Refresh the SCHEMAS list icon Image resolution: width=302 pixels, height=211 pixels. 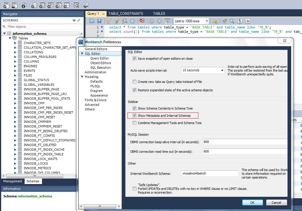(x=74, y=20)
